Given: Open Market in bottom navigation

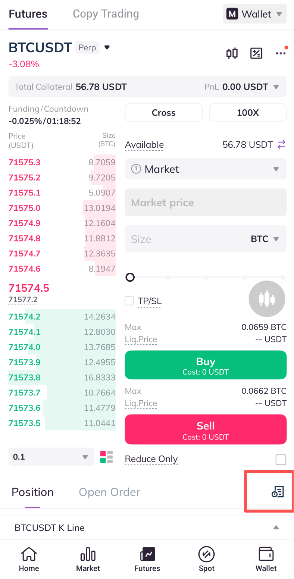Looking at the screenshot, I should (x=88, y=559).
